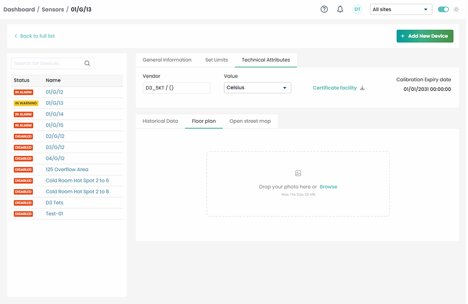The image size is (468, 304).
Task: Click the sun brightness theme icon
Action: [x=456, y=9]
